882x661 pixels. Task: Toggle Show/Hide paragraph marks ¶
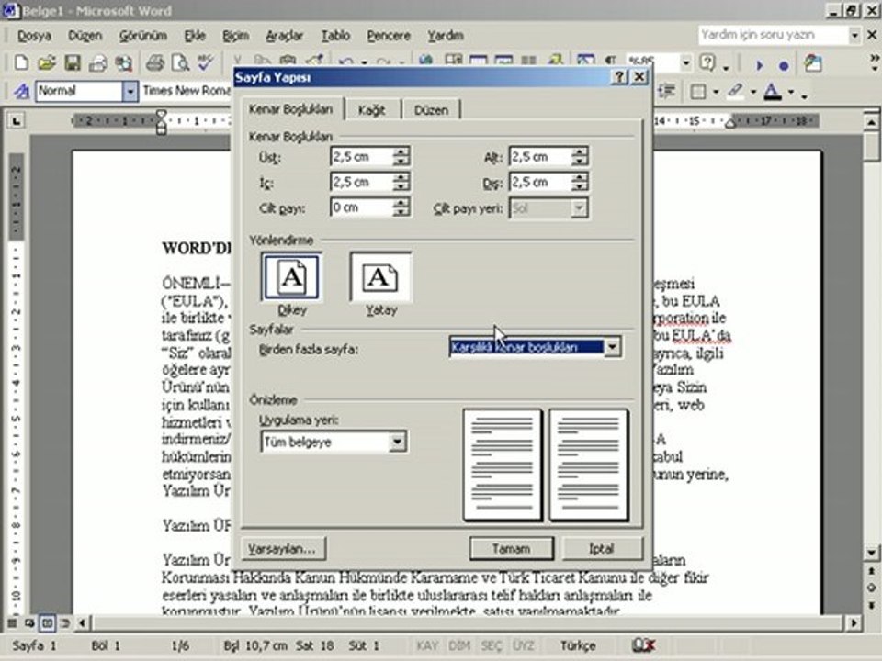pyautogui.click(x=611, y=61)
